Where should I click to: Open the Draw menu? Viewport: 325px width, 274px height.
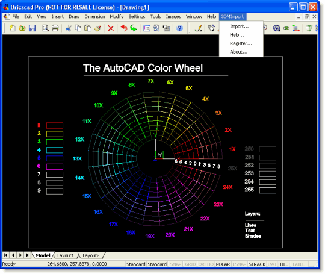coord(74,17)
